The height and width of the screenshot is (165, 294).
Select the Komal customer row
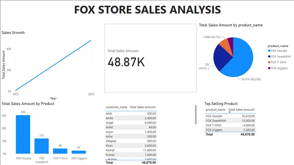[x=131, y=150]
